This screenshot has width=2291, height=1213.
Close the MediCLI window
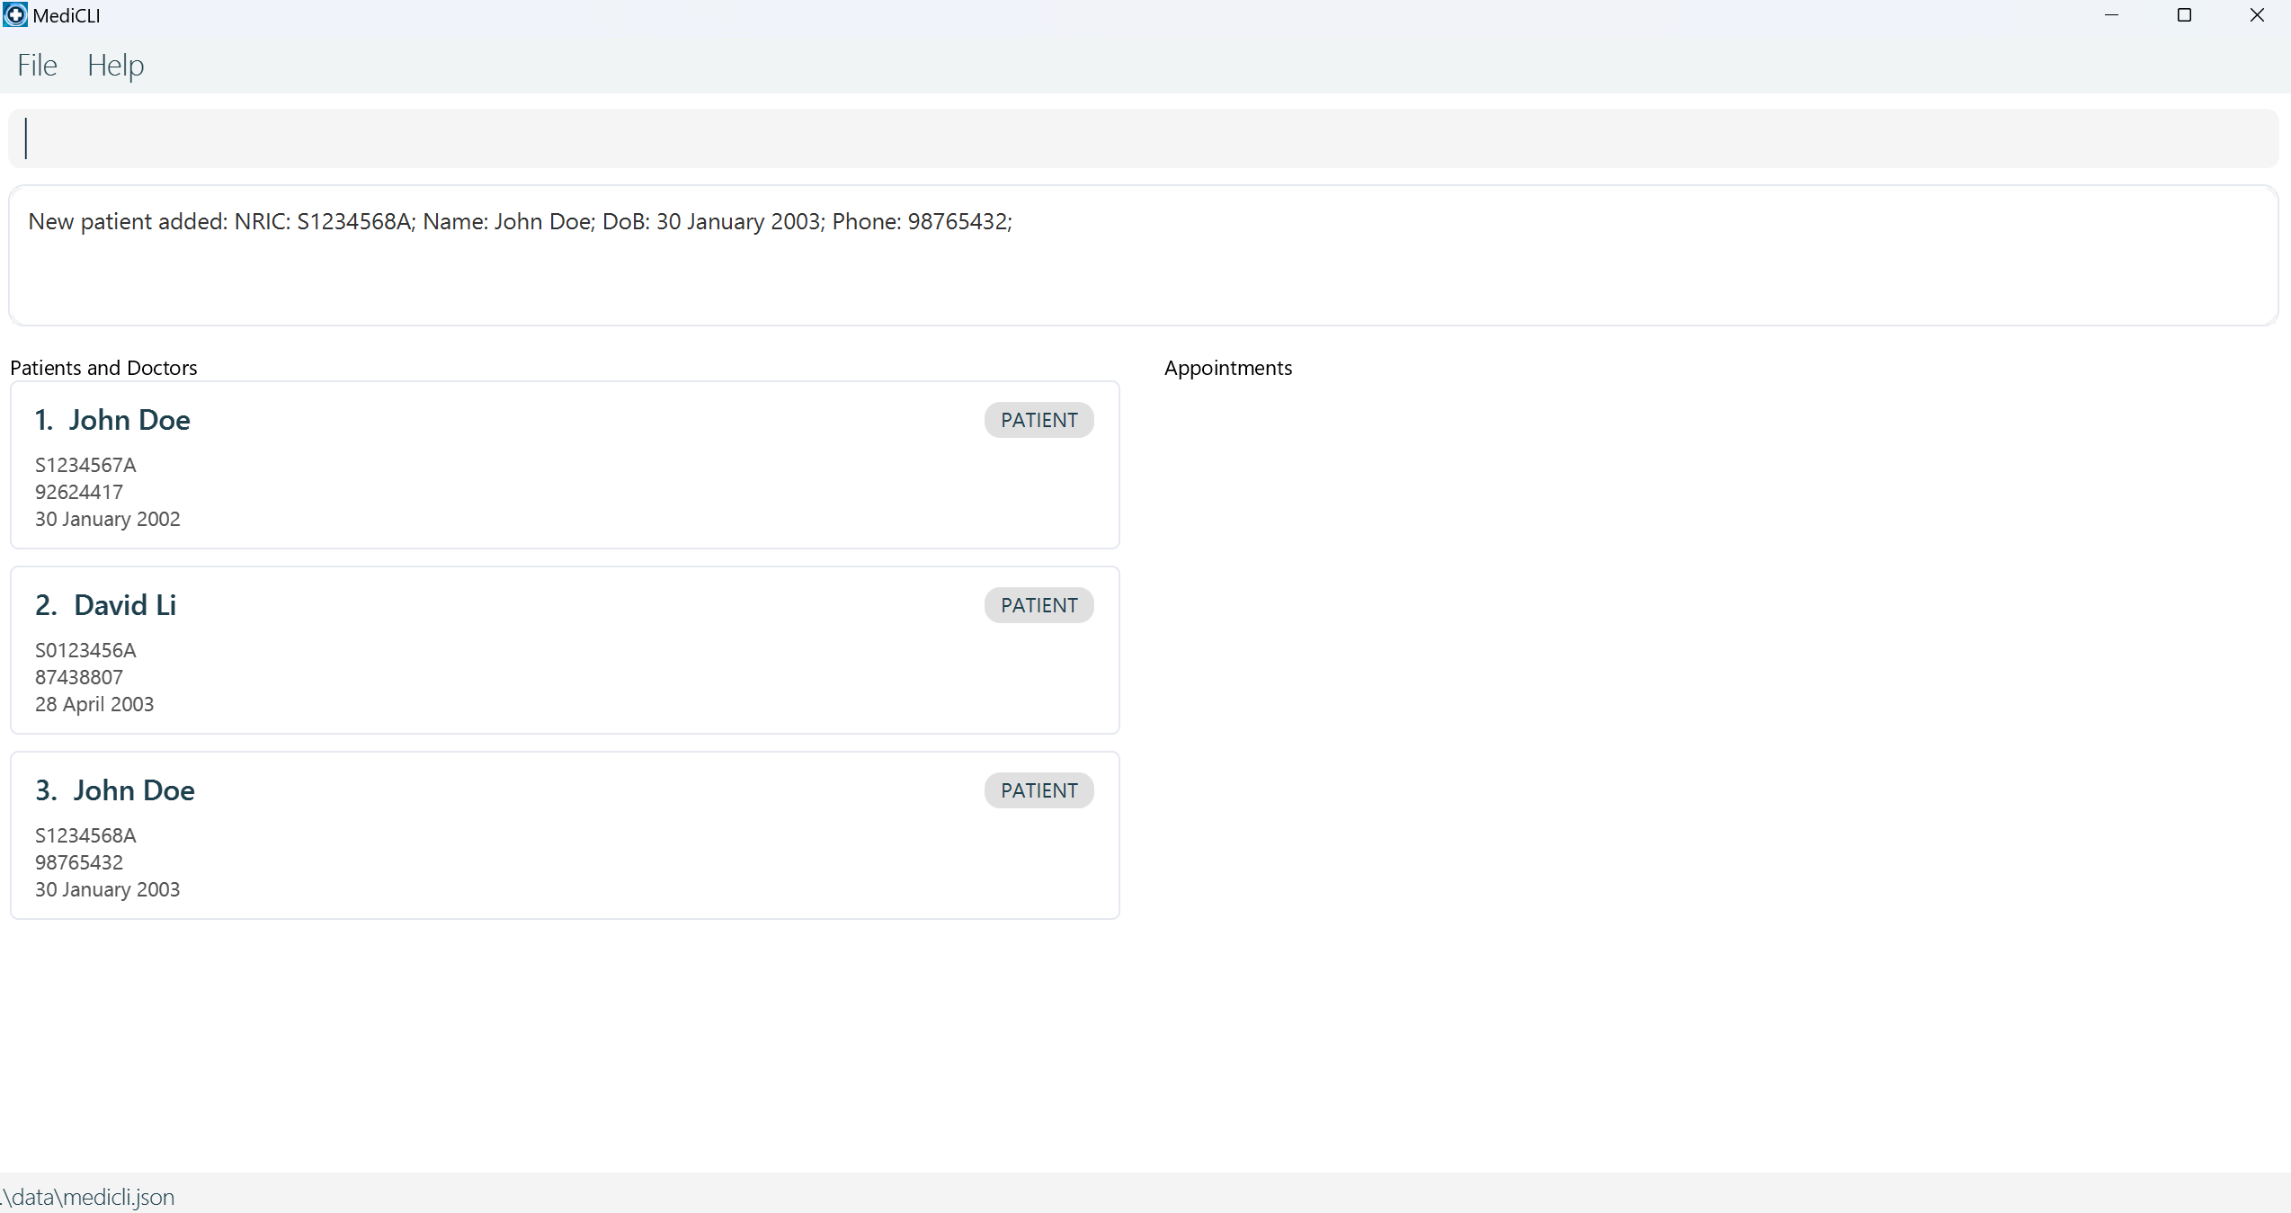[2257, 15]
